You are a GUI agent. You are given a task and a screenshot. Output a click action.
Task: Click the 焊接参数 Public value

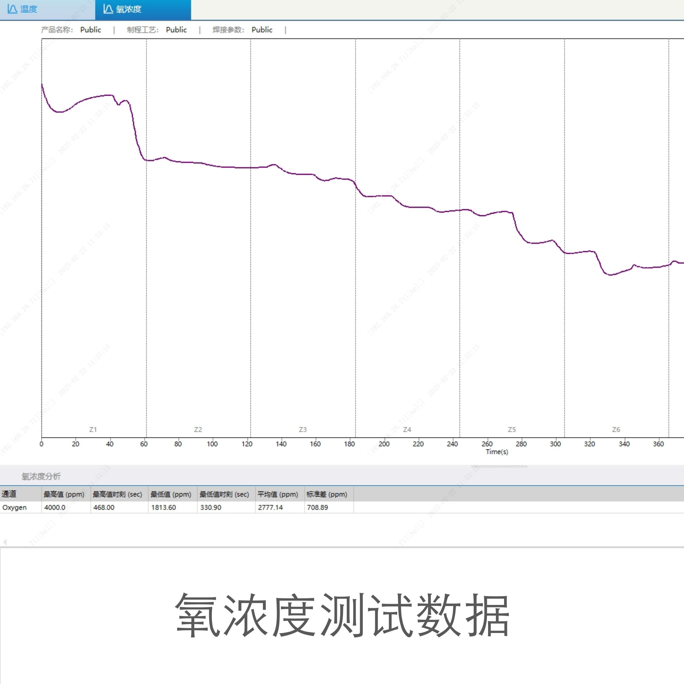[x=262, y=30]
